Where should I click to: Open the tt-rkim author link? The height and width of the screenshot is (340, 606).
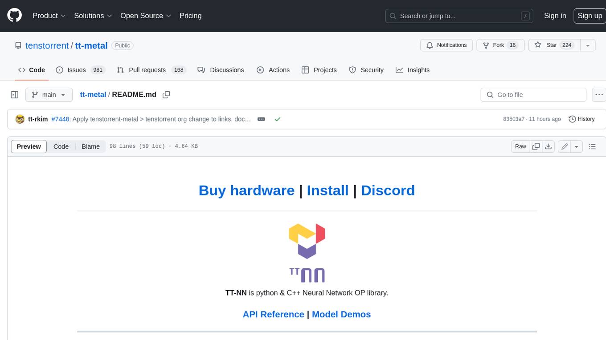(38, 119)
